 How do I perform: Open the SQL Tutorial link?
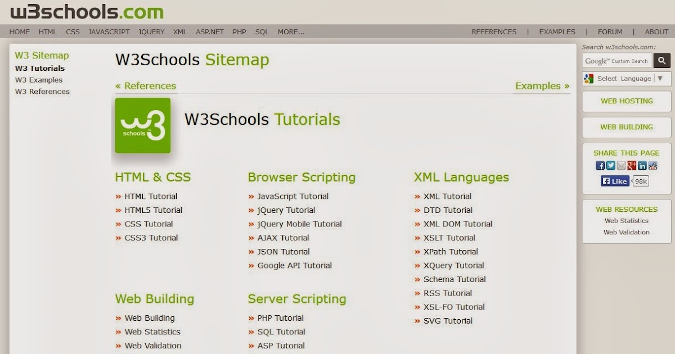[281, 332]
